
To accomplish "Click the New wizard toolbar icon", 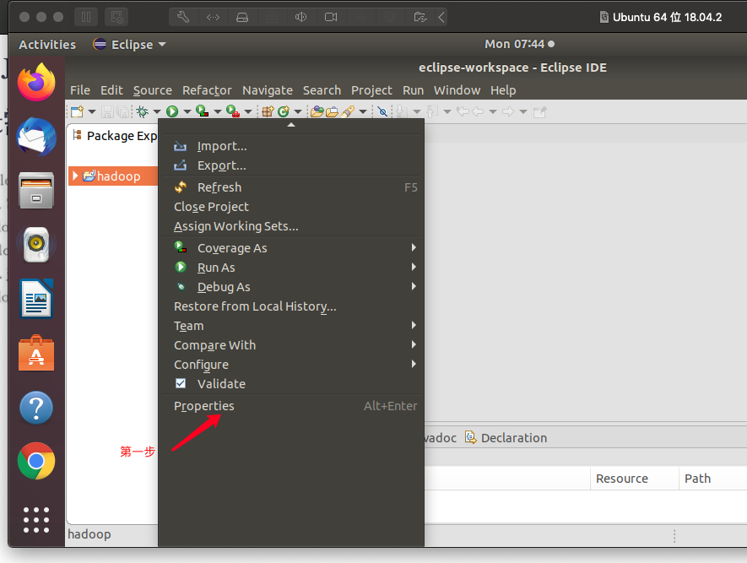I will [x=77, y=112].
